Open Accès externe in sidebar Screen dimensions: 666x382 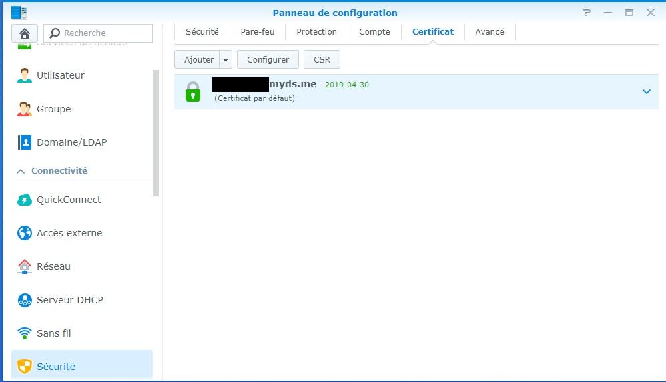point(82,233)
